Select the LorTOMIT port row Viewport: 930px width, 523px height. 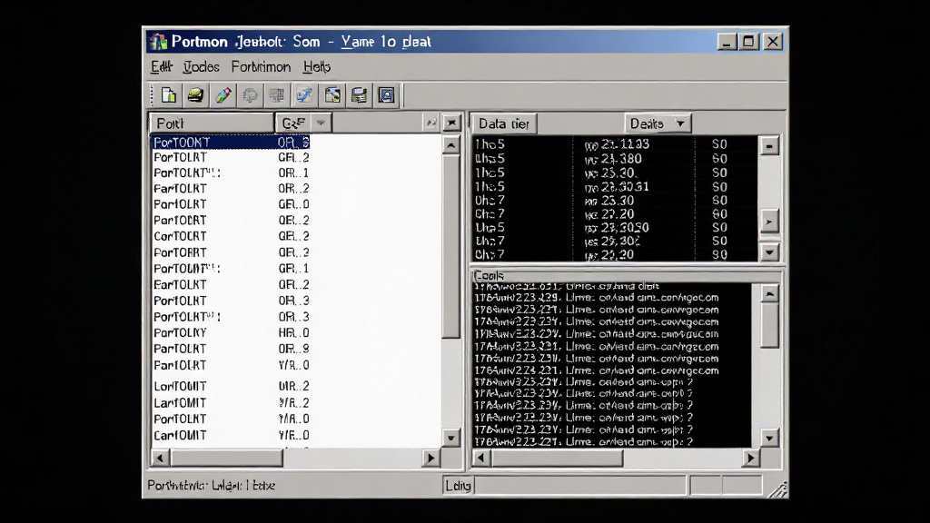(231, 386)
